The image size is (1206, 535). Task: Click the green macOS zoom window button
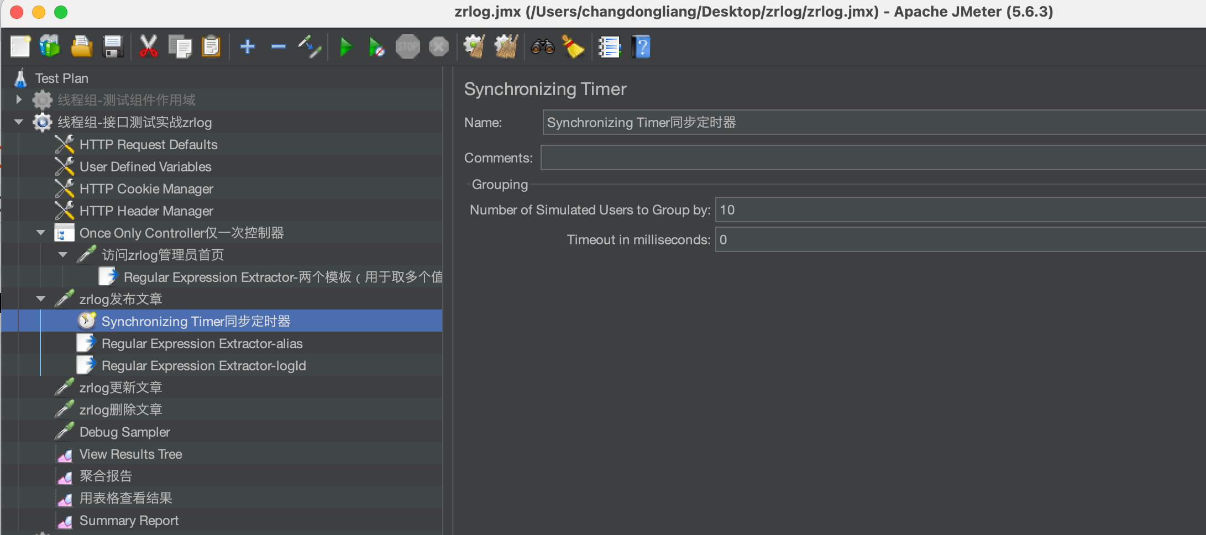point(61,12)
